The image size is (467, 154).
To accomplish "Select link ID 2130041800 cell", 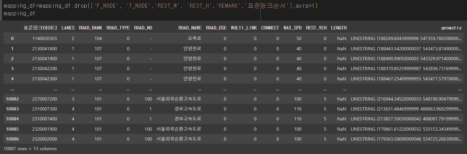I will 45,49.
